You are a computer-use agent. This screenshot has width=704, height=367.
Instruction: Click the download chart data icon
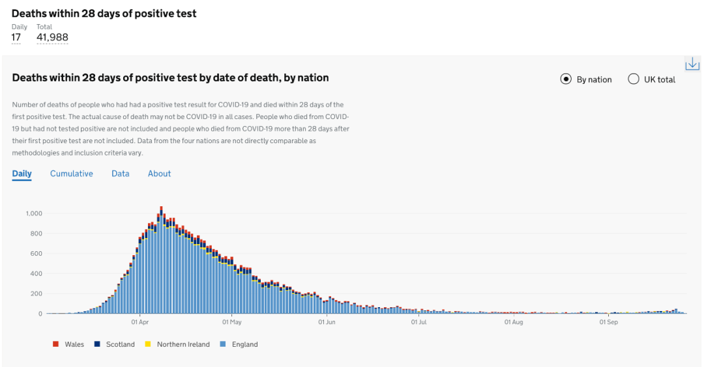pyautogui.click(x=692, y=64)
